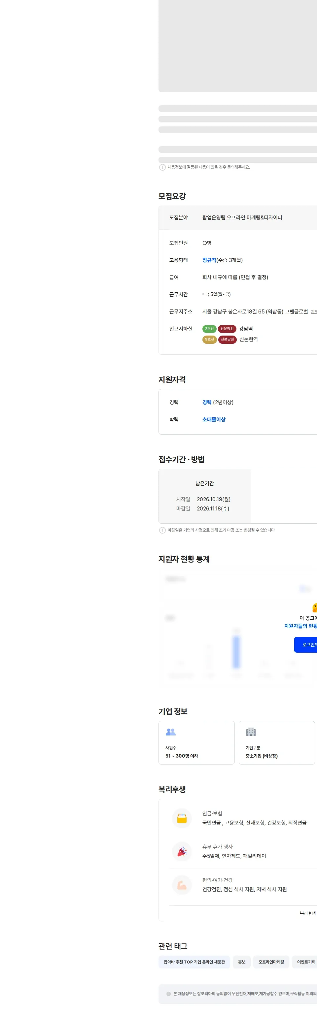This screenshot has width=317, height=1011.
Task: Click the 기업구분 info card
Action: 276,742
